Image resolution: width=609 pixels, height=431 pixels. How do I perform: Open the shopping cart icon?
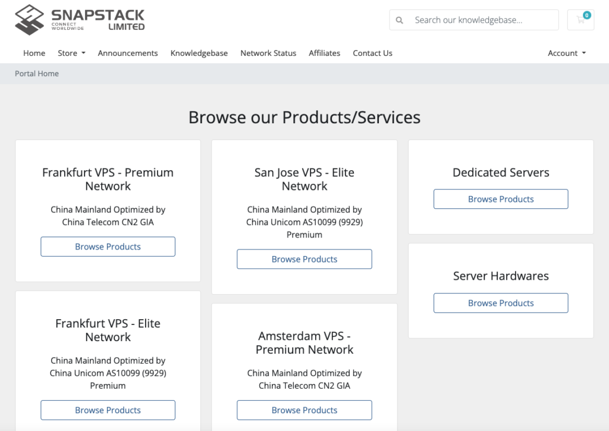pyautogui.click(x=580, y=20)
